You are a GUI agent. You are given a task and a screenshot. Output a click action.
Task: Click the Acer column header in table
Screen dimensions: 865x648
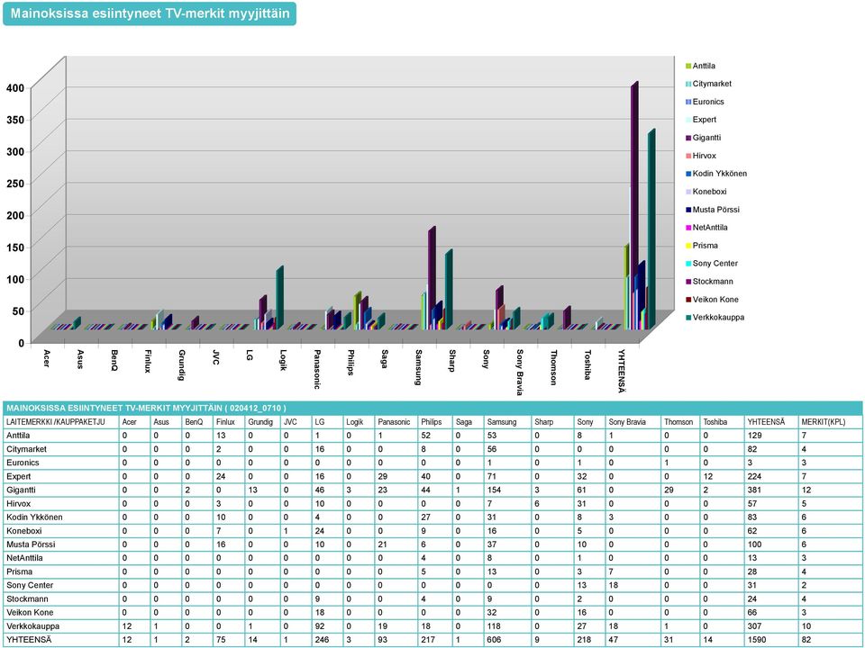click(129, 422)
